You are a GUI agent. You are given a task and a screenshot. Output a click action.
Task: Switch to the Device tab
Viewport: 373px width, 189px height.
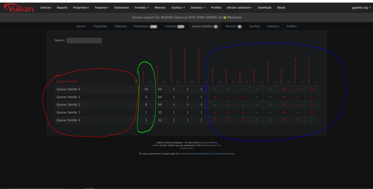click(x=81, y=26)
